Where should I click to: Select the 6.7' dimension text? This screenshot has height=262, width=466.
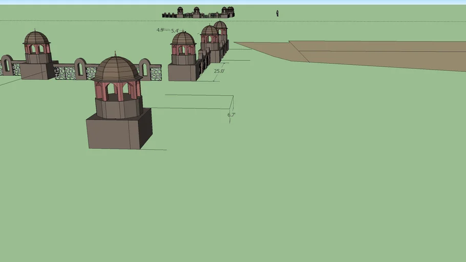pyautogui.click(x=231, y=115)
